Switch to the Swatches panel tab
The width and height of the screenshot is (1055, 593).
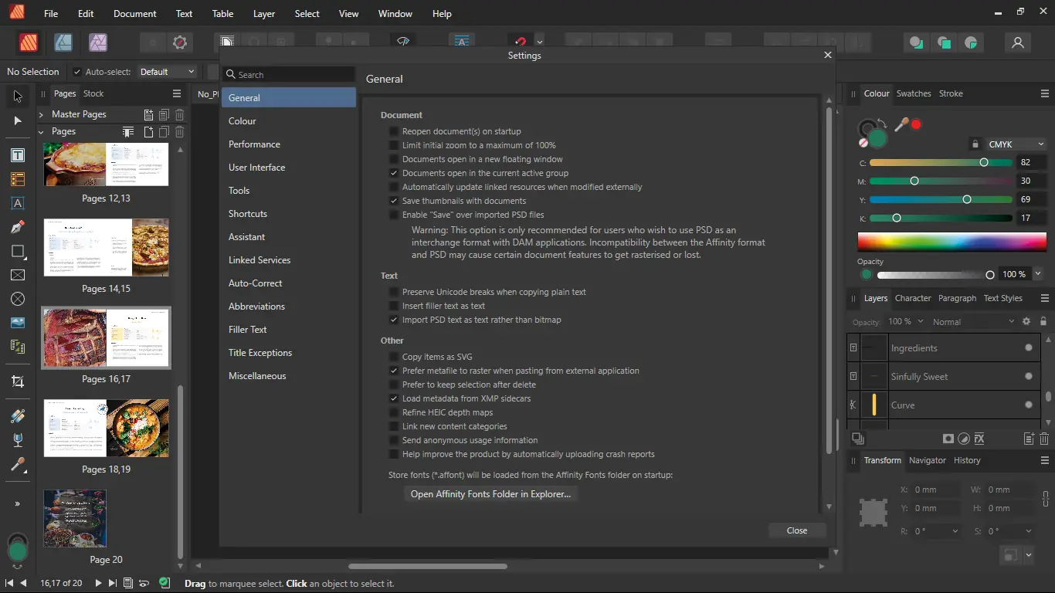point(914,93)
